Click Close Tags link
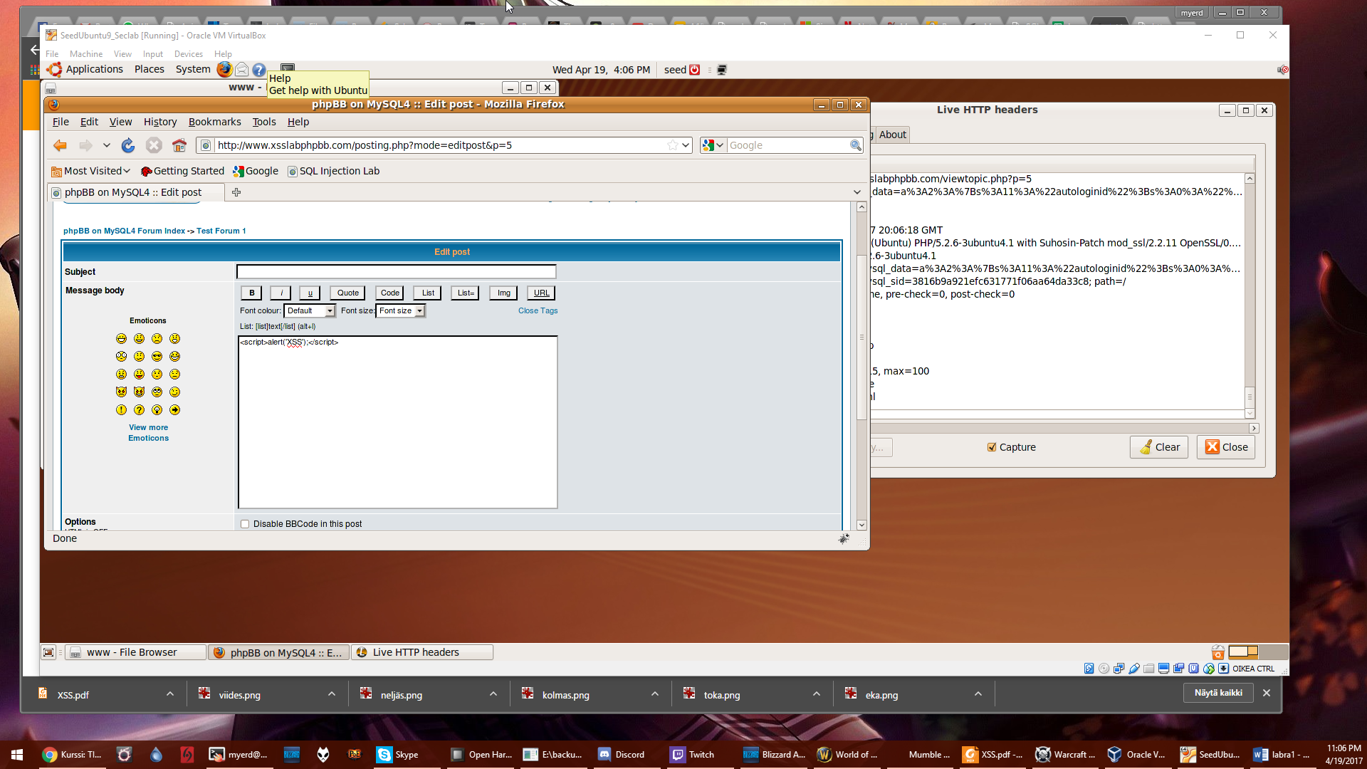 click(538, 311)
